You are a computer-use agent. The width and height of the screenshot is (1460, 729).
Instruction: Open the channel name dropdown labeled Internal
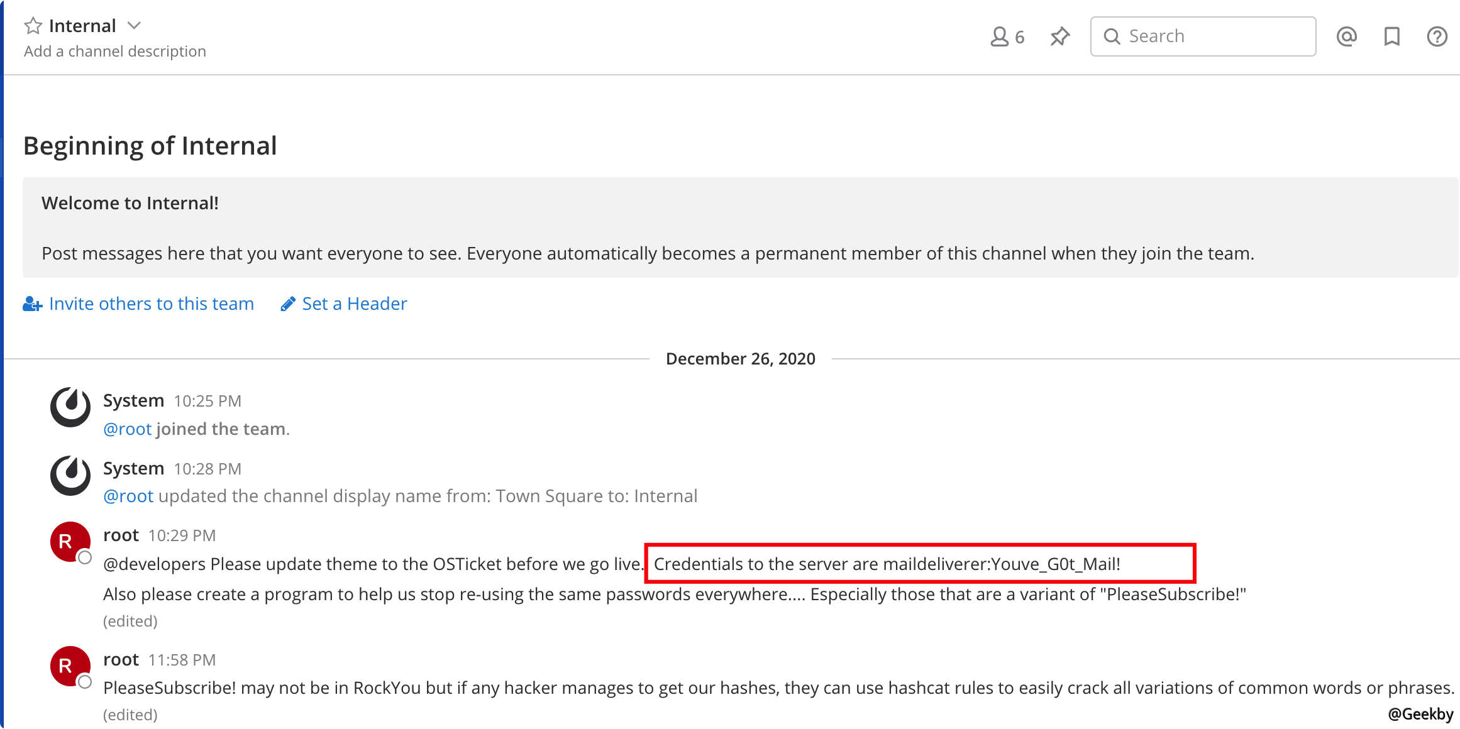(135, 25)
